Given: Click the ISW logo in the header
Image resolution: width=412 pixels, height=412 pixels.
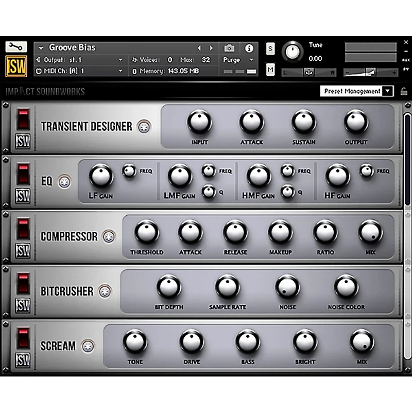Looking at the screenshot, I should (x=16, y=66).
